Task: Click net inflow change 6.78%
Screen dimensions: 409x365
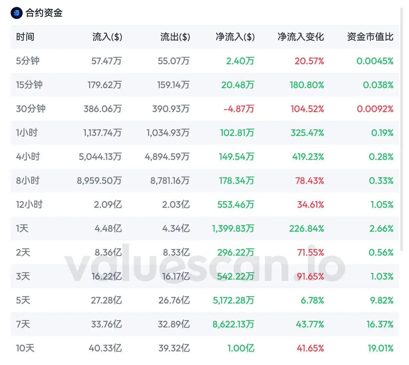Action: pos(312,300)
